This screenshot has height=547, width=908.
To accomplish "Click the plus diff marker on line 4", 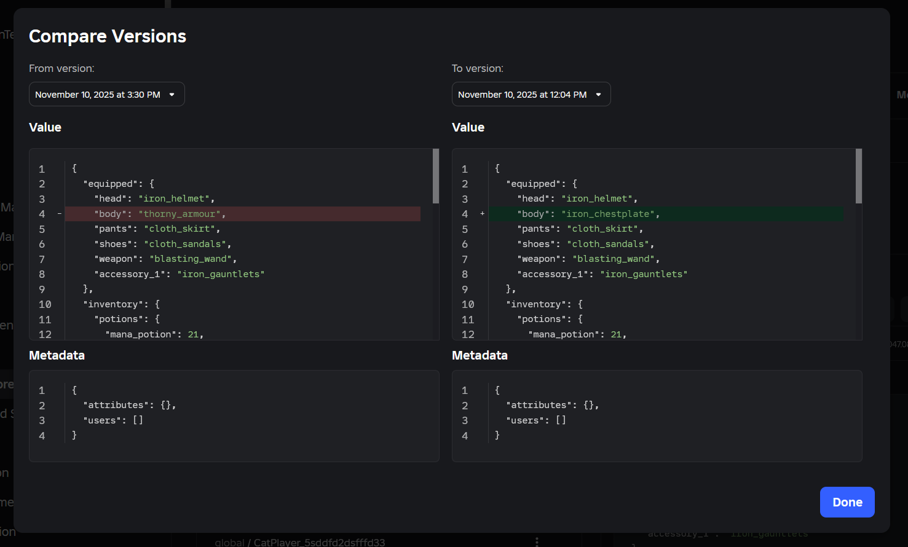I will tap(482, 214).
